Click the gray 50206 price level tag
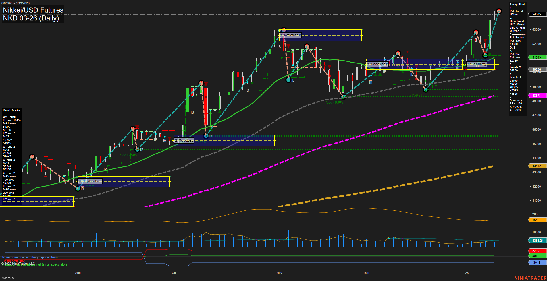Viewport: 547px width, 281px height. tap(536, 69)
